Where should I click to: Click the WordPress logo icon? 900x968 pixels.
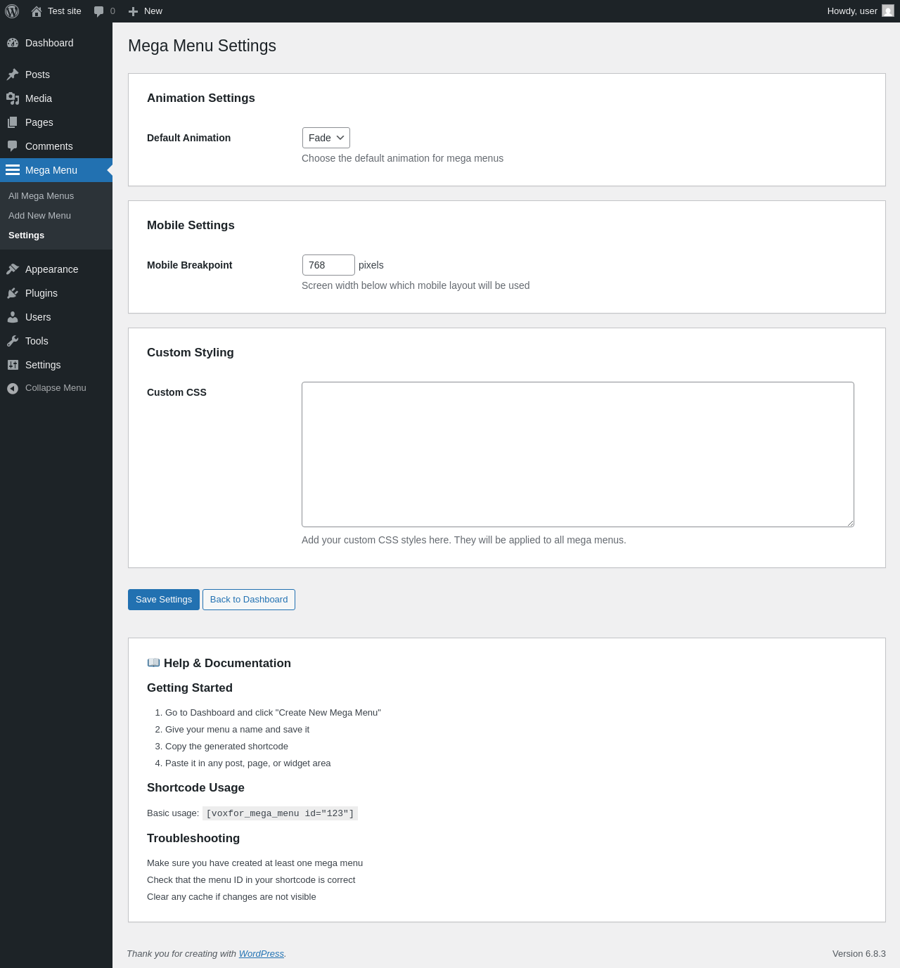coord(12,11)
